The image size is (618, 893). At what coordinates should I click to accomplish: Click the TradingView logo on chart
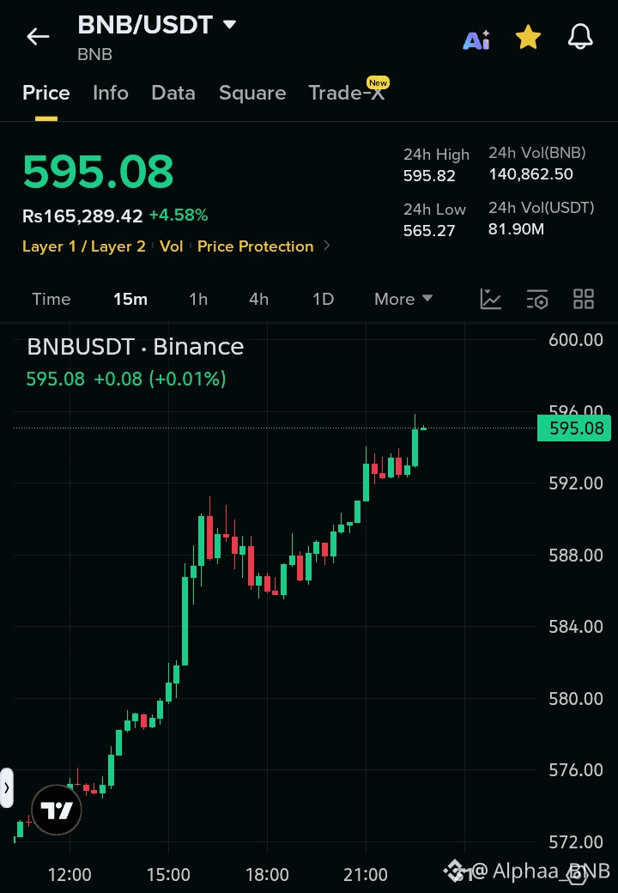(57, 810)
